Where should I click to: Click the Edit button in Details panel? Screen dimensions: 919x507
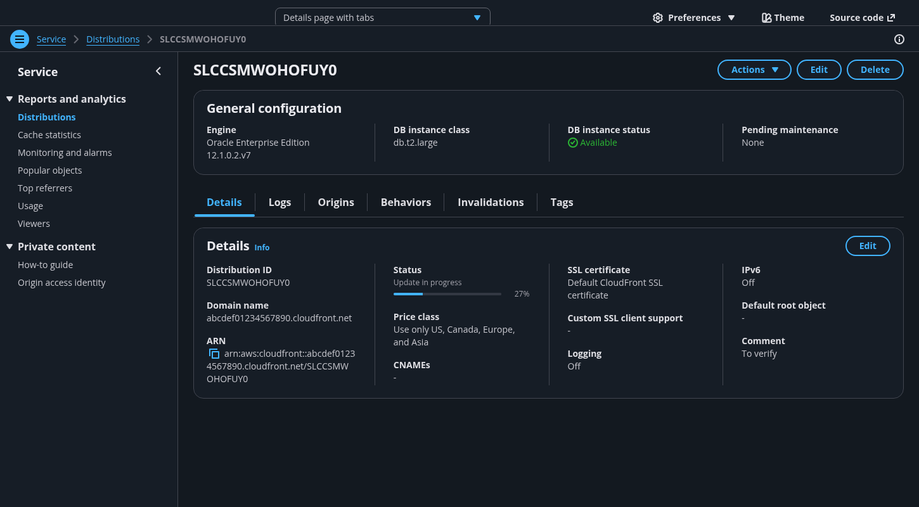867,246
